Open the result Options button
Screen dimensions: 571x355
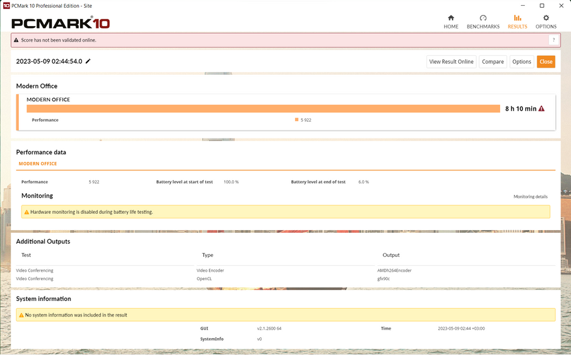click(x=522, y=62)
